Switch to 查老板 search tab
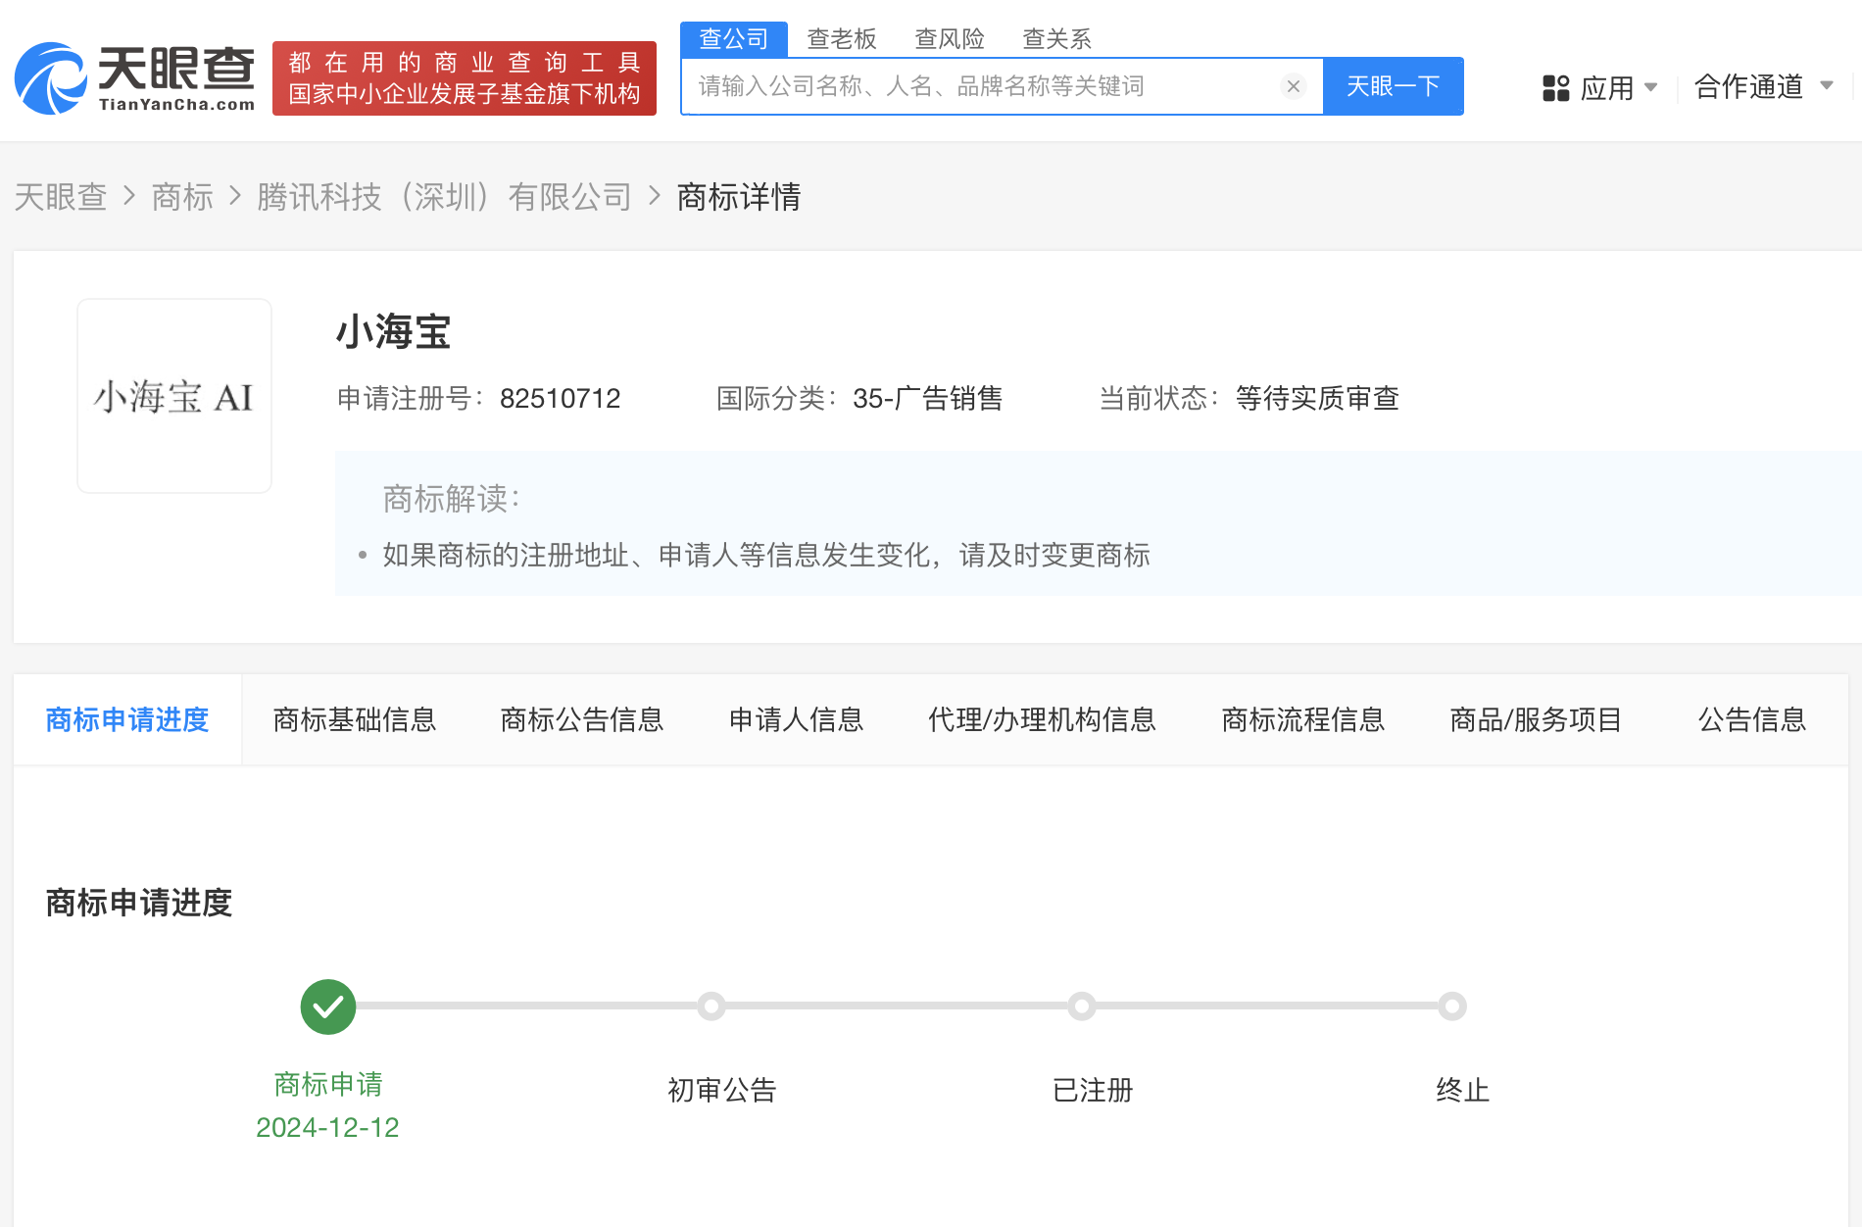Image resolution: width=1862 pixels, height=1227 pixels. click(x=841, y=39)
